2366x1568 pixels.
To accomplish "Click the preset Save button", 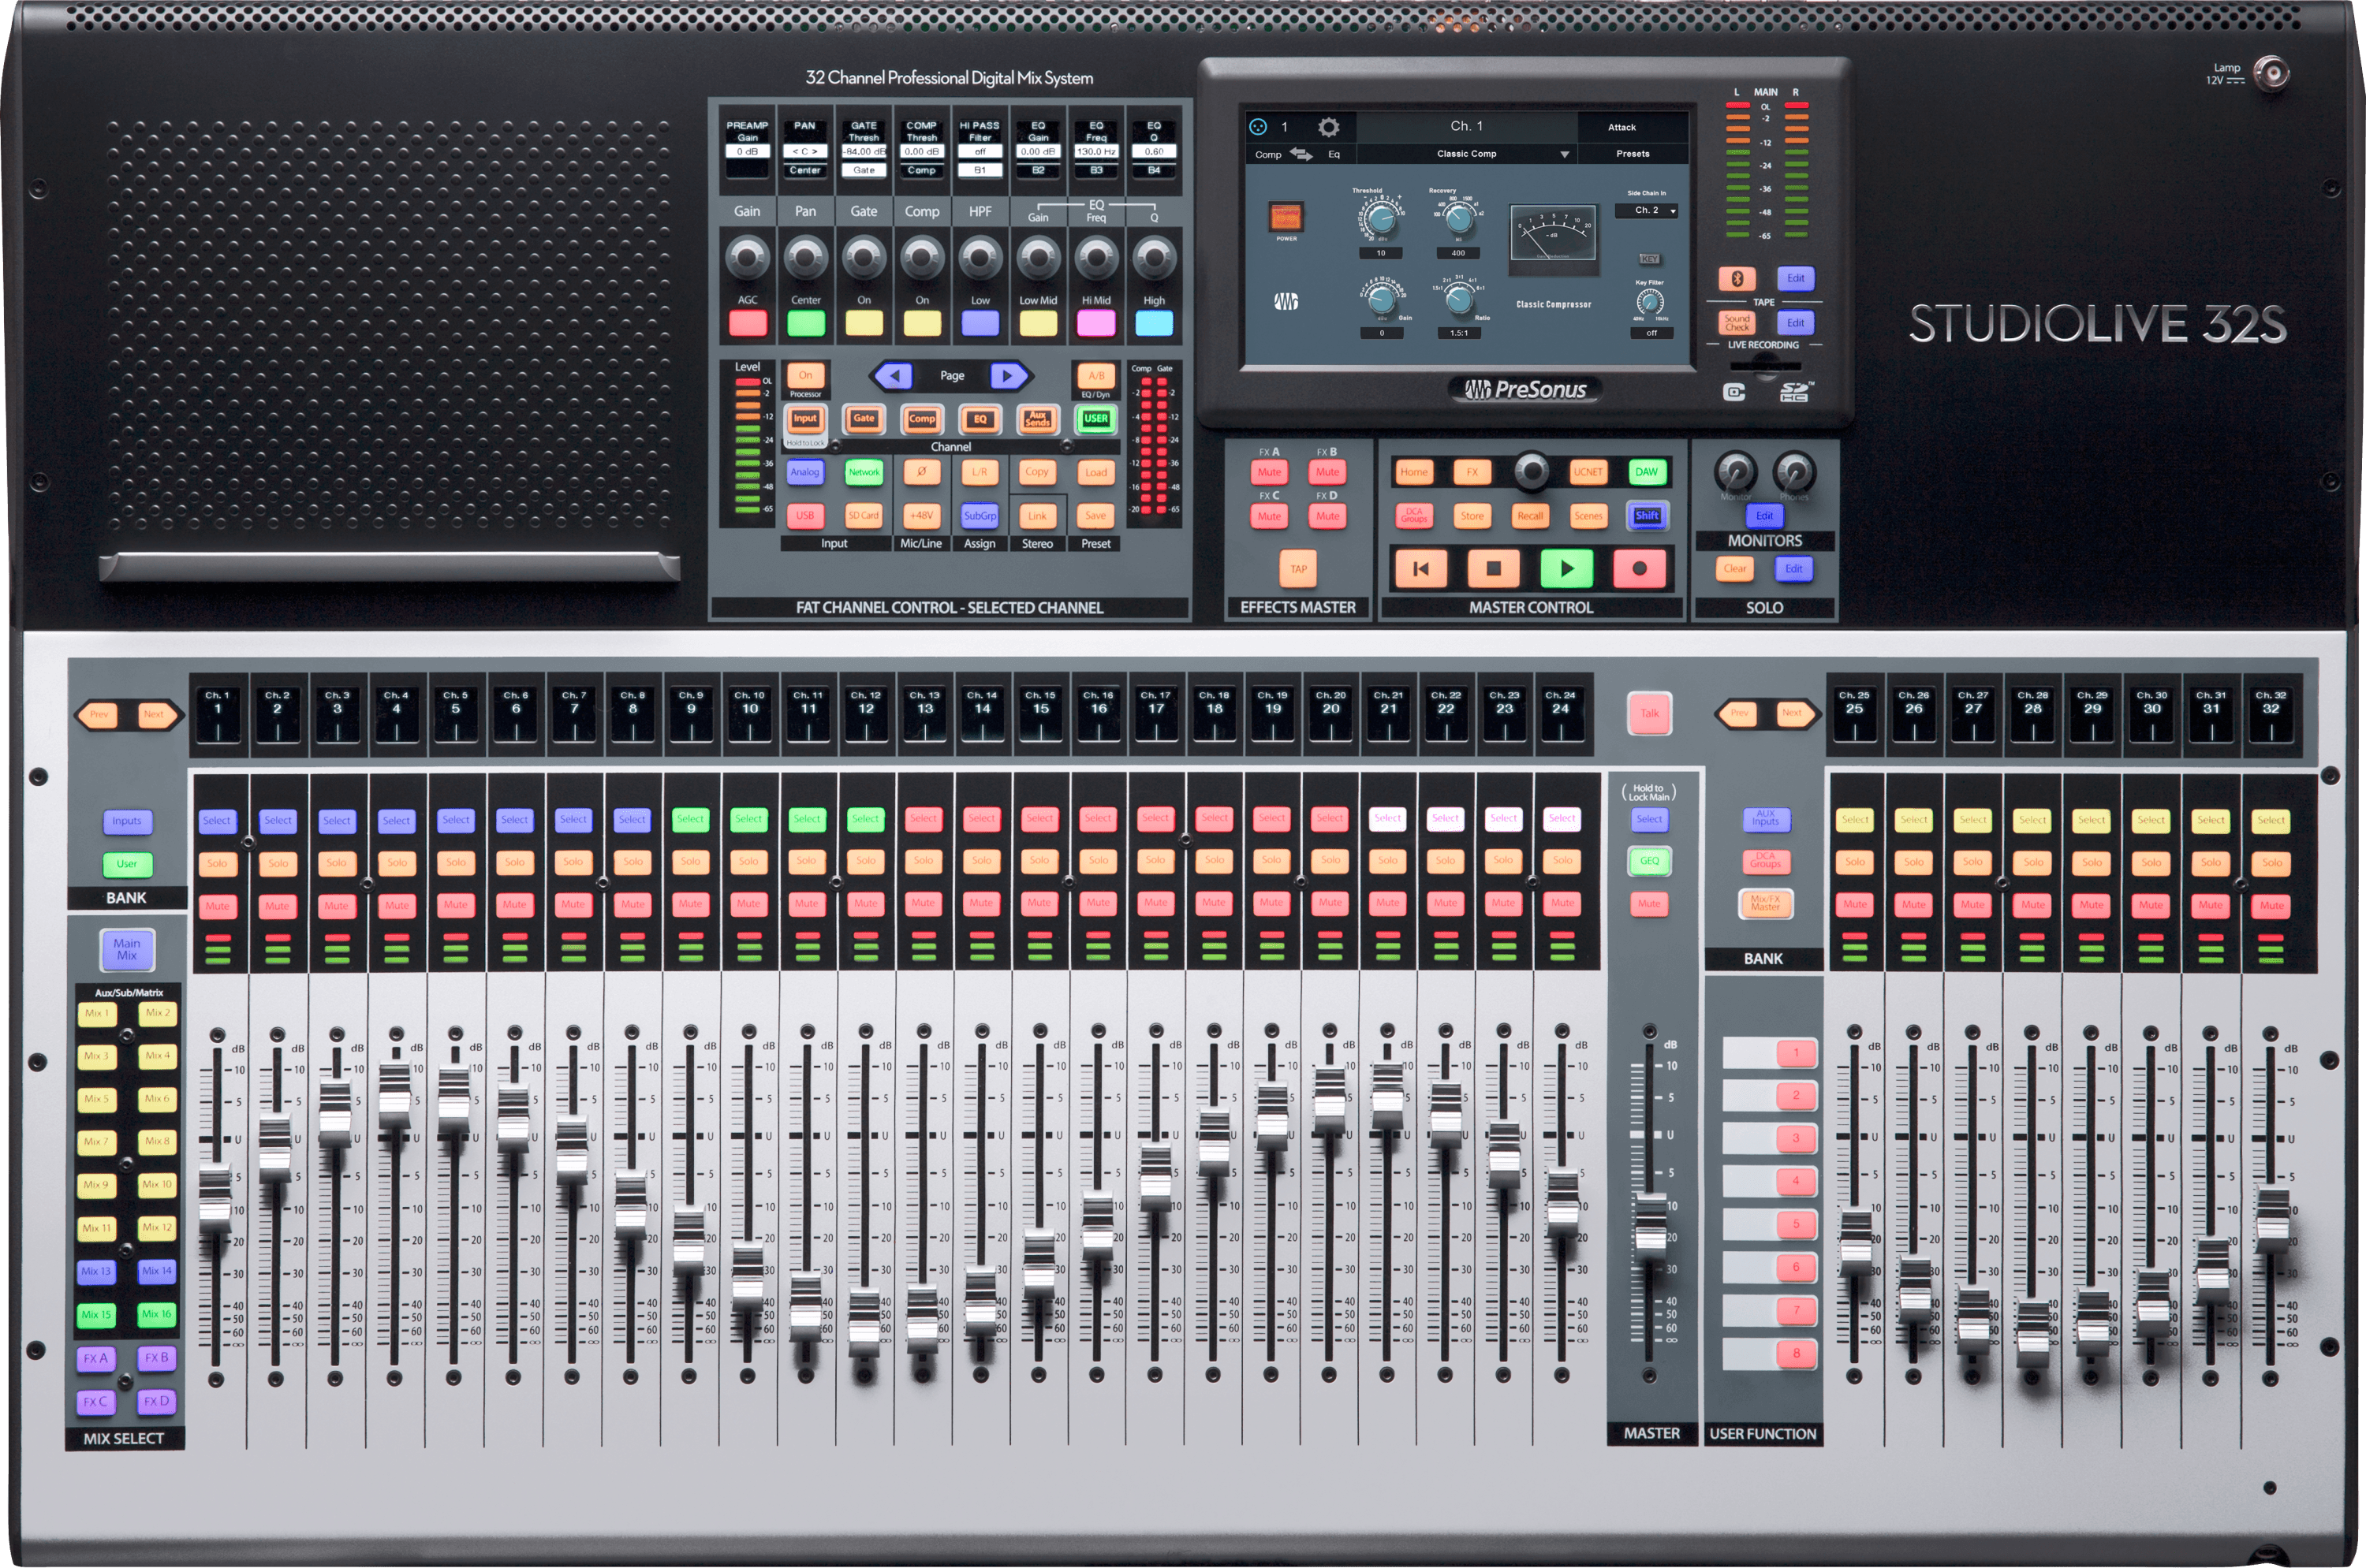I will [1096, 516].
